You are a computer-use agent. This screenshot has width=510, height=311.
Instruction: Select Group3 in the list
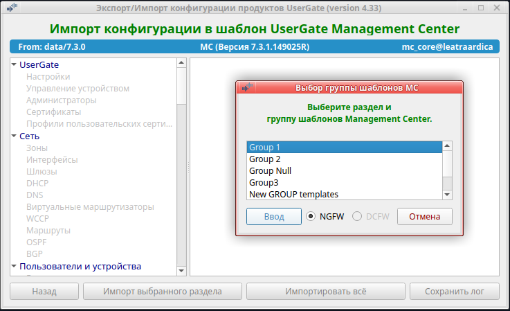[344, 182]
